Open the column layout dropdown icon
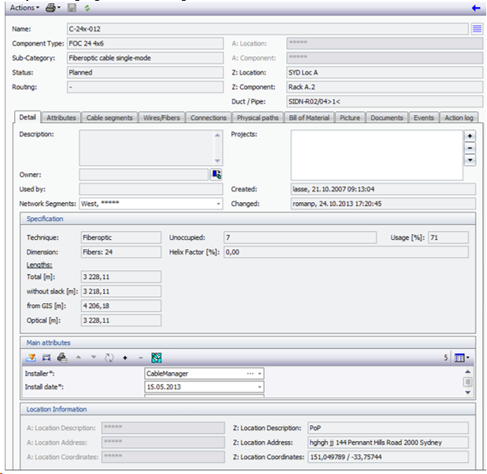The height and width of the screenshot is (474, 487). coord(462,358)
